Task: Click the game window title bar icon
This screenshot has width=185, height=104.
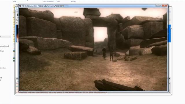Action: pos(20,6)
